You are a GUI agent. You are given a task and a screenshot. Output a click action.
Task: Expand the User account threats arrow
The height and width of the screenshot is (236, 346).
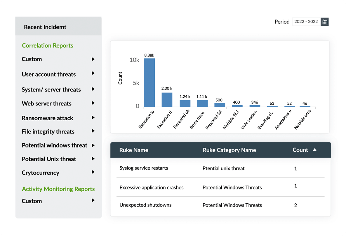tap(93, 73)
